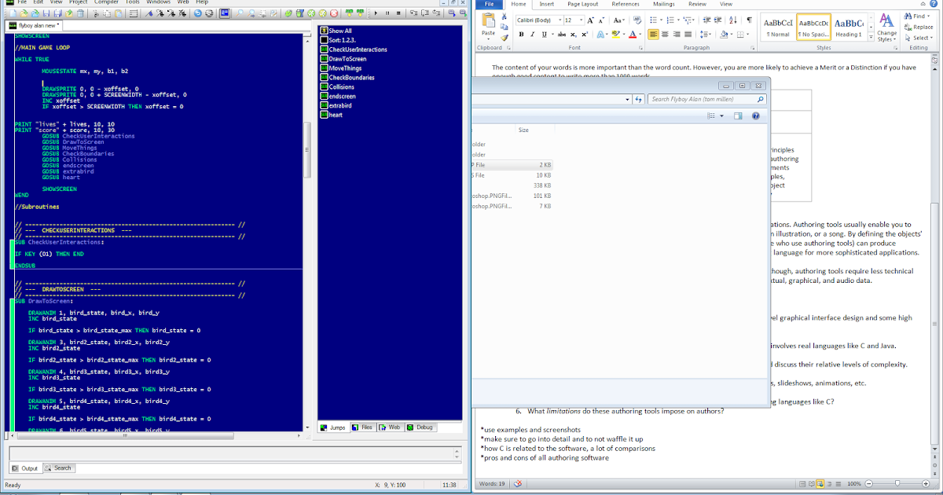Screen dimensions: 943x495
Task: Click the help icon in the Explorer window toolbar
Action: pos(756,116)
